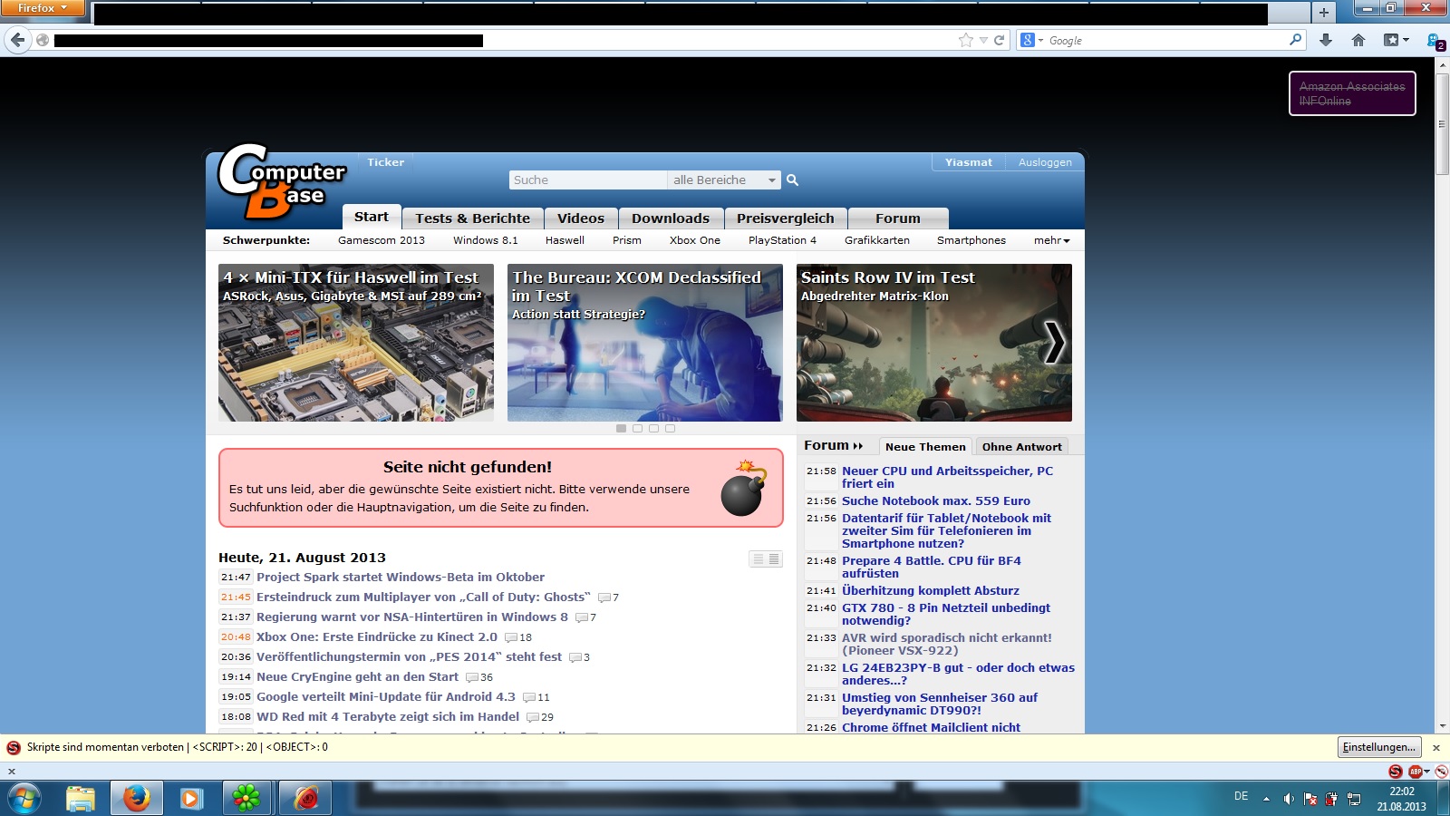Open the Adblock Plus icon in the add-on bar

(1415, 772)
